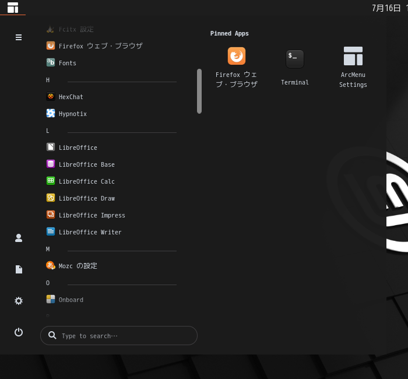This screenshot has height=379, width=408.
Task: Open the user account sidebar icon
Action: (x=19, y=238)
